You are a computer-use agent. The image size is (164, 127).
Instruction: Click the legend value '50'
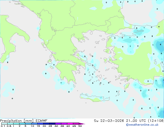pos(80,126)
